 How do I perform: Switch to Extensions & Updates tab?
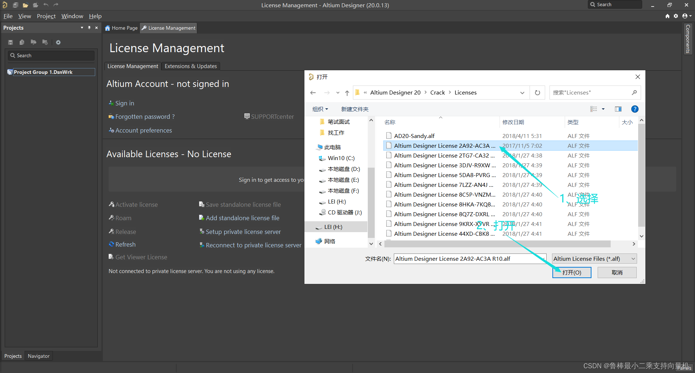pos(190,66)
